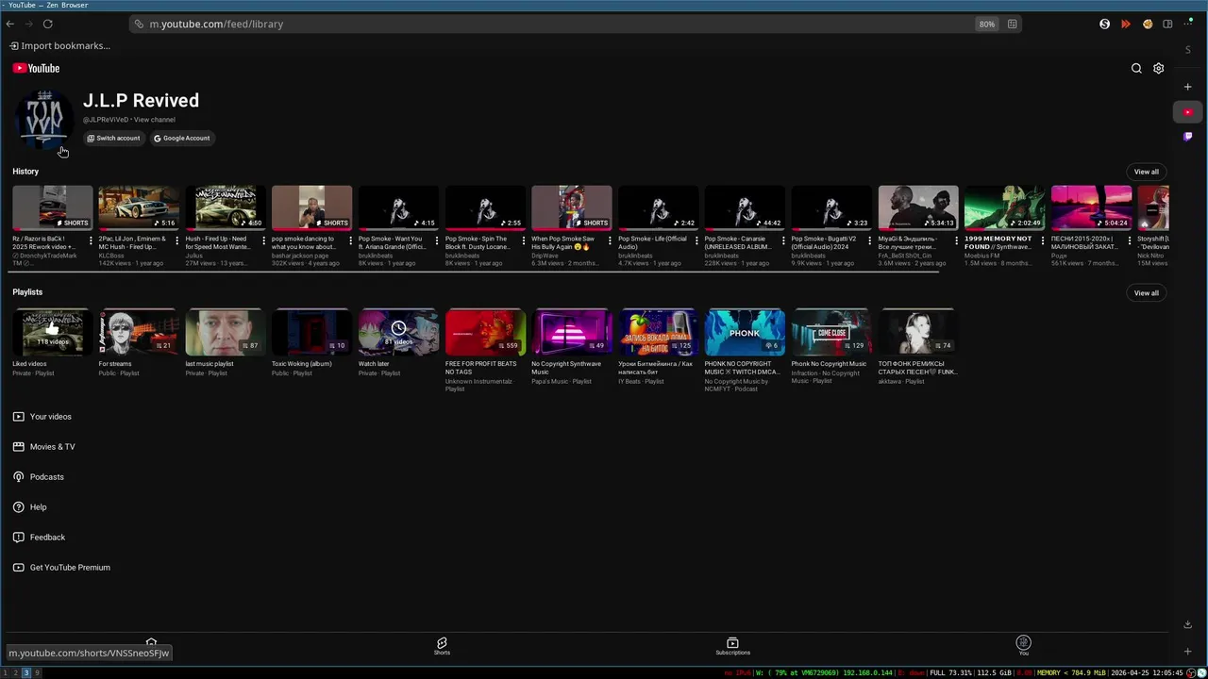This screenshot has width=1208, height=679.
Task: Open options menu for Pop Smoke - Want You
Action: 436,240
